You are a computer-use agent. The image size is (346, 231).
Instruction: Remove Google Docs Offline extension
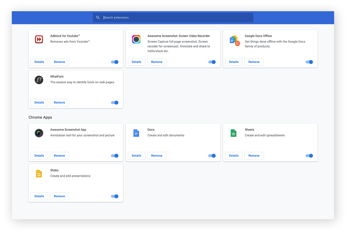[254, 62]
